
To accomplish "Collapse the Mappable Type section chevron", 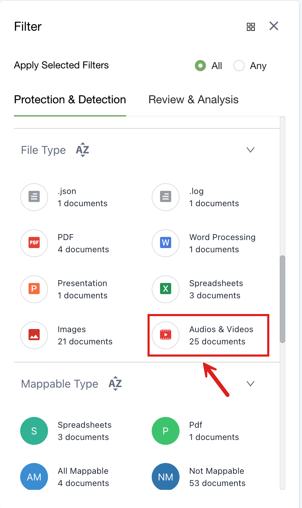I will pos(251,384).
